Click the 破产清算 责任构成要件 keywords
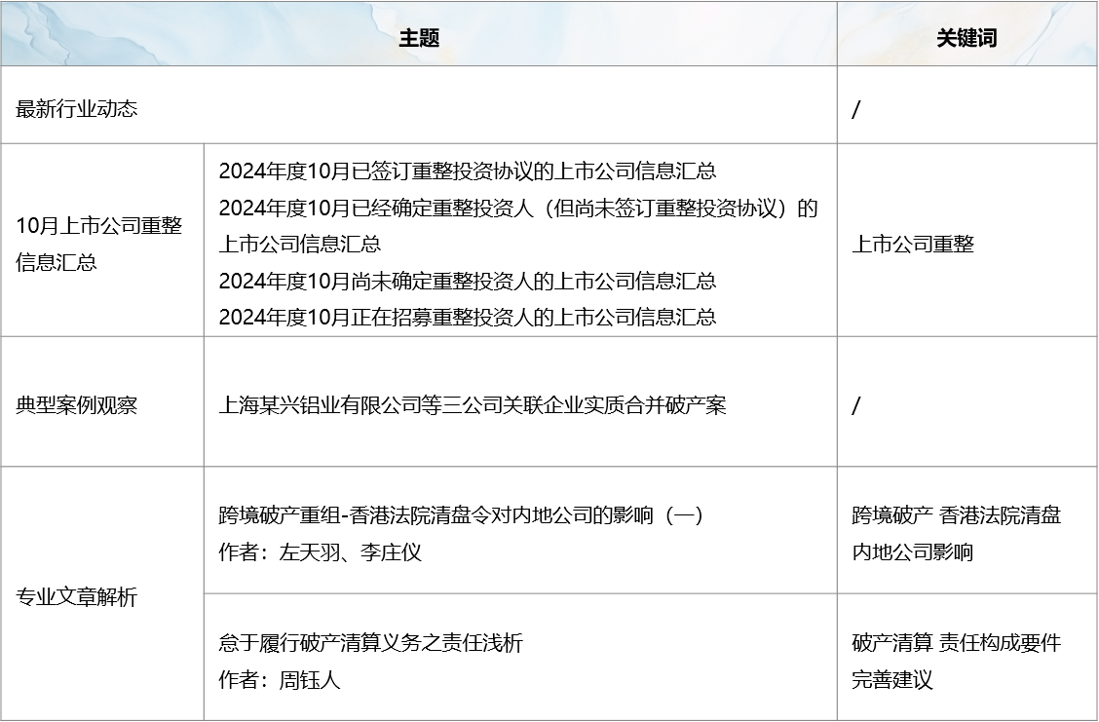 tap(956, 643)
